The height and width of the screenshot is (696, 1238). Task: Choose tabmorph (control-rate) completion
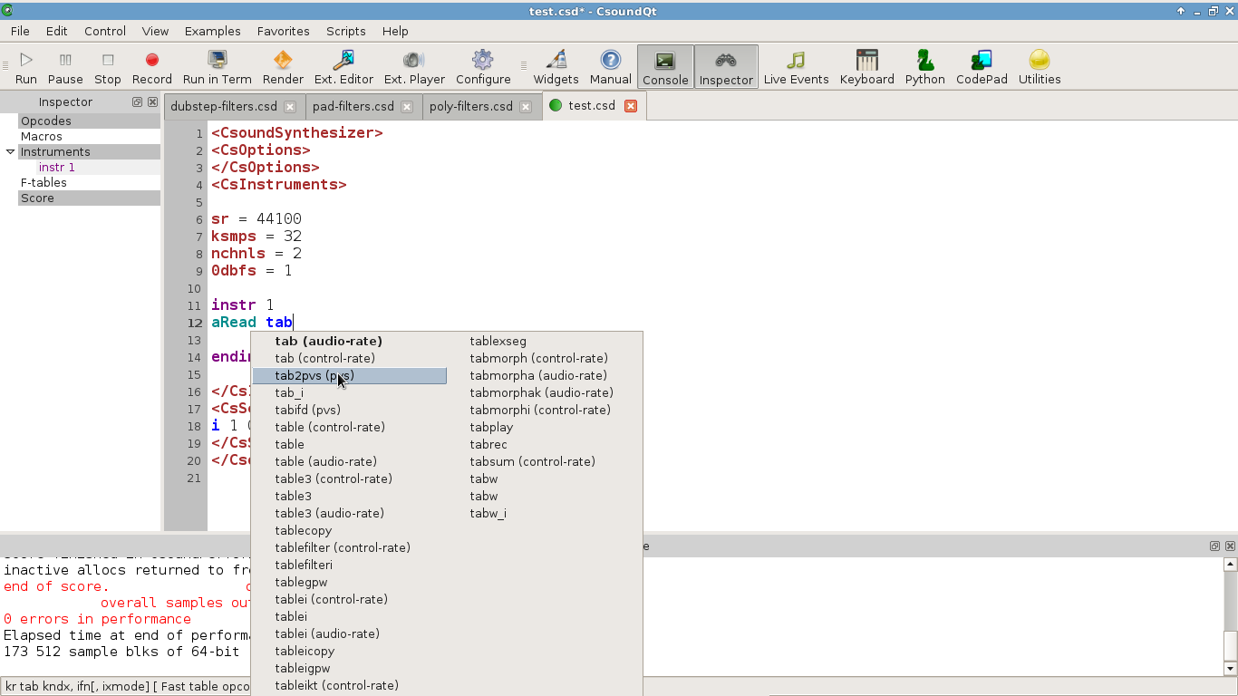[544, 359]
